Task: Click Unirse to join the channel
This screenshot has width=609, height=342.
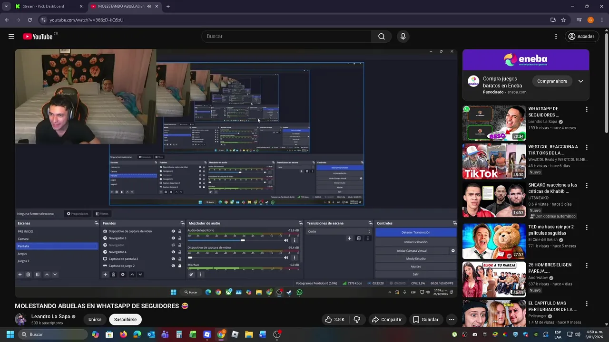Action: 95,320
